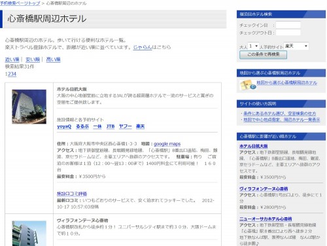
Task: Open the adult count dropdown showing 1
Action: (254, 46)
